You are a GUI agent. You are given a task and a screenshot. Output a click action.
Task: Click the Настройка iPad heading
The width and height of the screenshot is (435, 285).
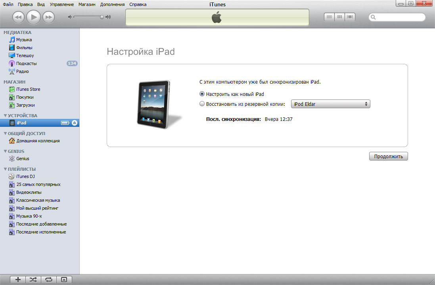click(141, 52)
